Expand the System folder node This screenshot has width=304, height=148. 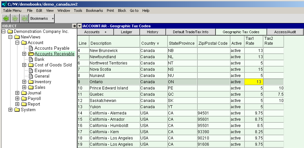click(x=11, y=110)
